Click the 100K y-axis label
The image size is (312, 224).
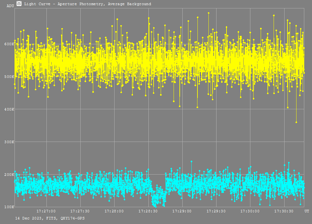pyautogui.click(x=9, y=207)
